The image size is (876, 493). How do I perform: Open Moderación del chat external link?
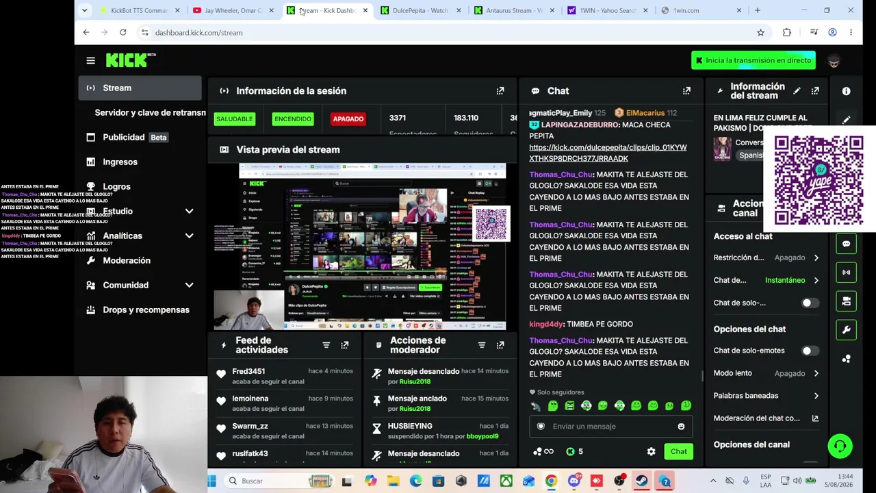pos(815,418)
